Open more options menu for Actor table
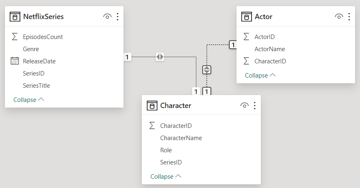Viewport: 360px width, 188px height. [x=349, y=17]
